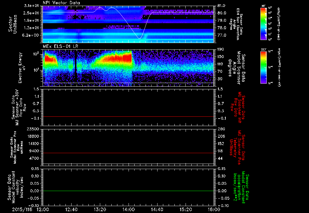Click the 260 telemetry position tick

[x=221, y=129]
